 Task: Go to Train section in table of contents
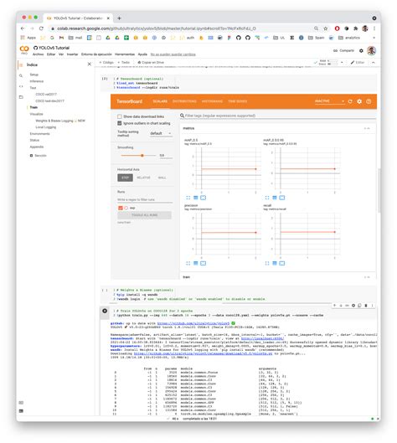[34, 107]
